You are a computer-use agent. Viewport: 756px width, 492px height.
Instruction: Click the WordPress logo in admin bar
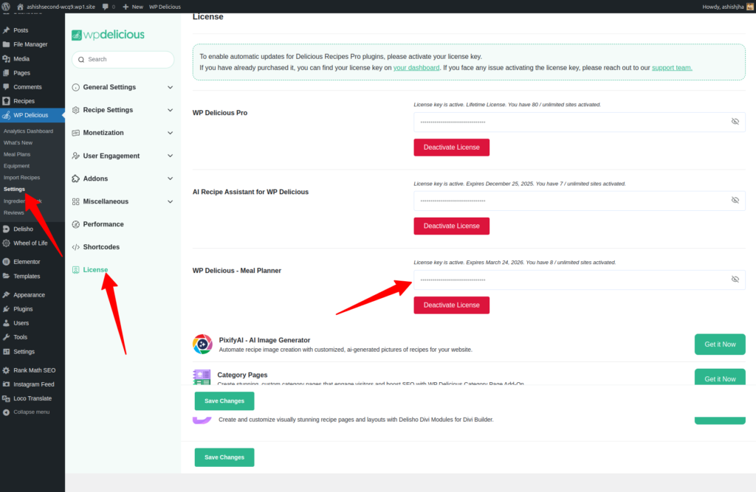[6, 7]
